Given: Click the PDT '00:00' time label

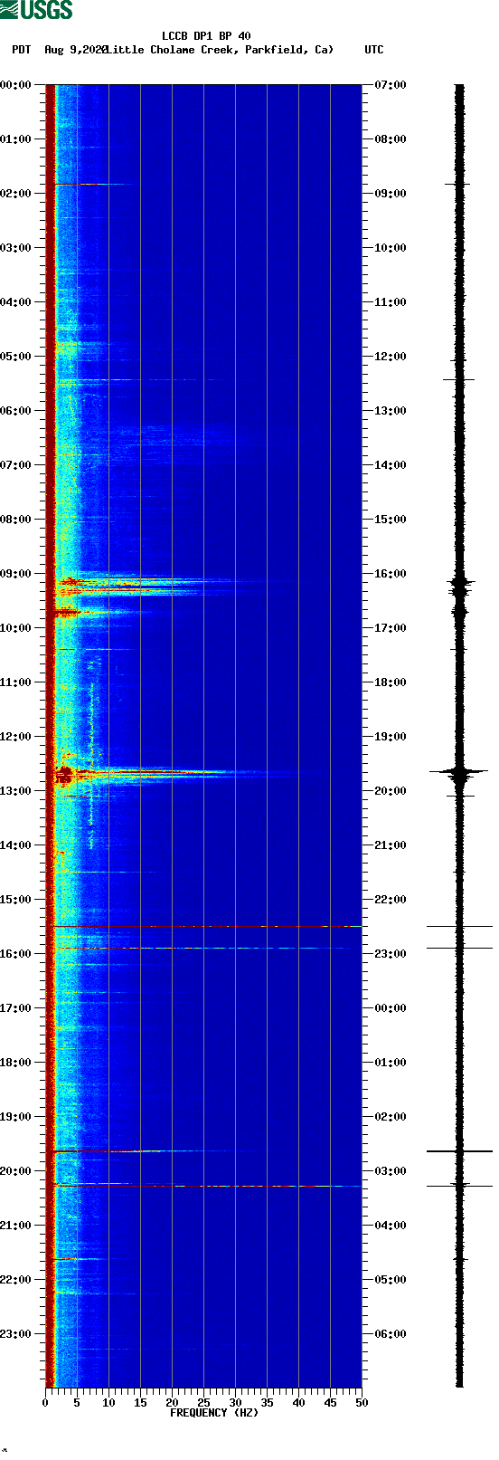Looking at the screenshot, I should click(16, 85).
